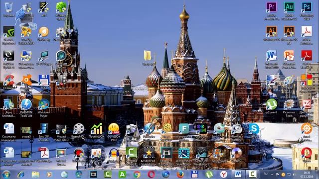Screen dimensions: 319x179
Task: Launch Opera from the taskbar
Action: 152,175
